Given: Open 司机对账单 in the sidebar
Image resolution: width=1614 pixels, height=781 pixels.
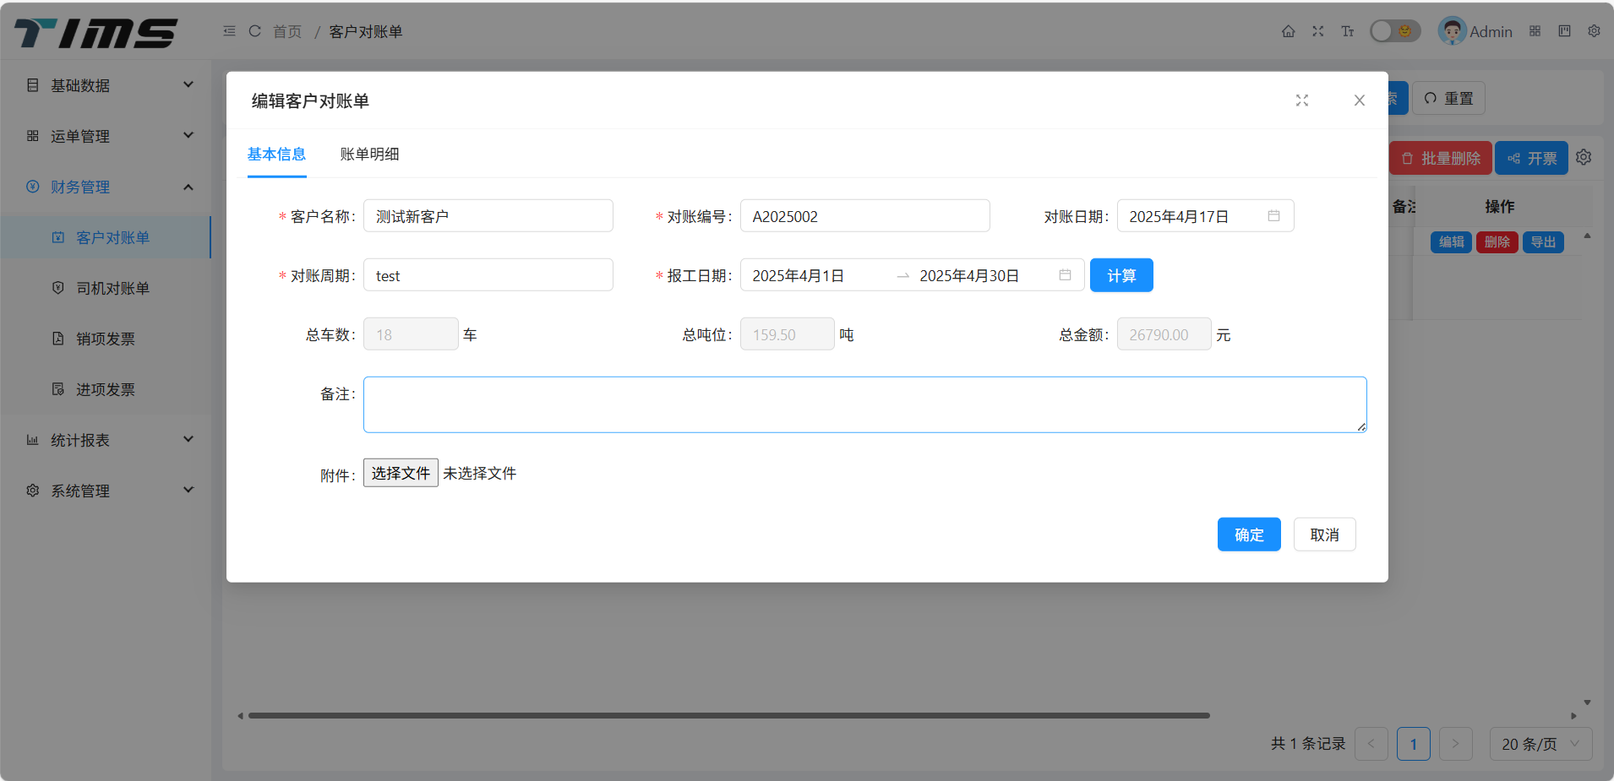Looking at the screenshot, I should pyautogui.click(x=112, y=288).
